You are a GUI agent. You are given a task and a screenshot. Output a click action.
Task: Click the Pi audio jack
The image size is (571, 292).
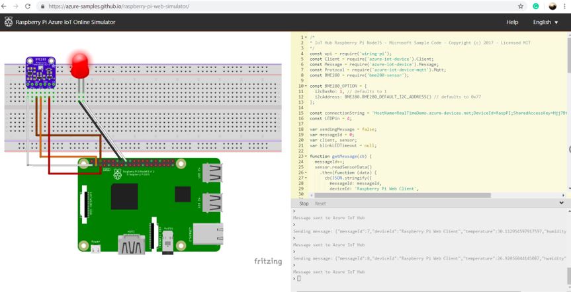coord(167,243)
